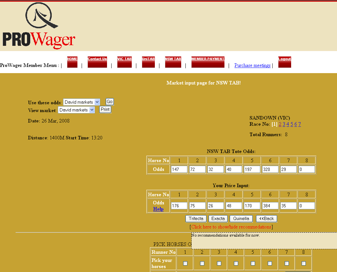Screen dimensions: 337x272
Task: Go to the UniTAB page
Action: coord(148,62)
